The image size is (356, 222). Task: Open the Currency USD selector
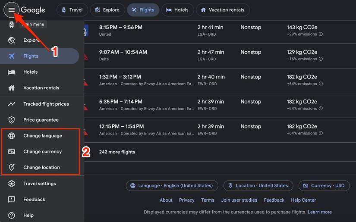point(324,186)
